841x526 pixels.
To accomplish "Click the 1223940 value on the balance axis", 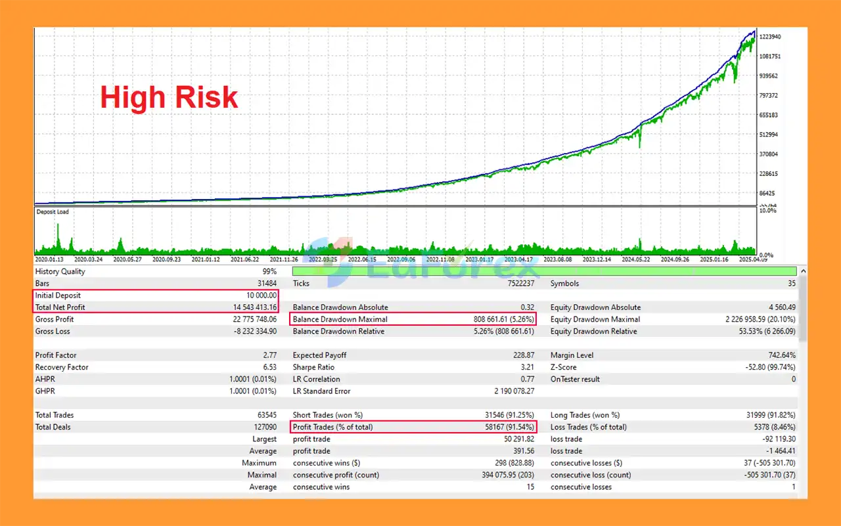I will click(770, 37).
